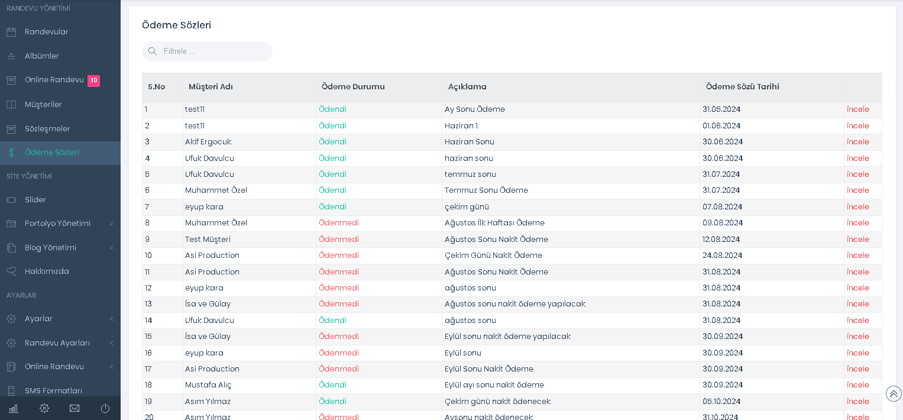Viewport: 903px width, 420px height.
Task: Click customer name Mustafa Alıç
Action: click(208, 385)
